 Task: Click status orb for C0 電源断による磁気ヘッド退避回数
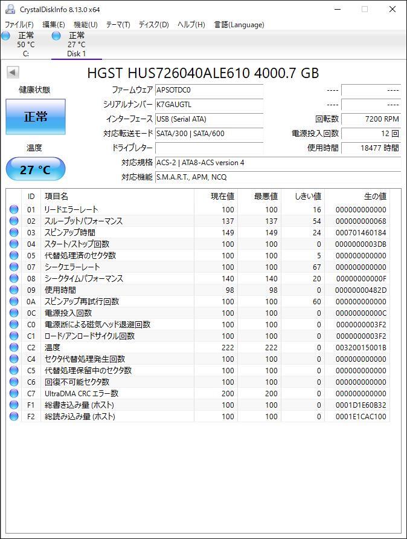click(14, 324)
